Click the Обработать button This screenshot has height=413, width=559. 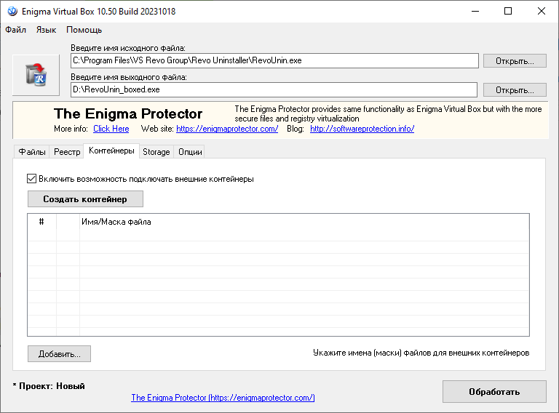click(494, 392)
